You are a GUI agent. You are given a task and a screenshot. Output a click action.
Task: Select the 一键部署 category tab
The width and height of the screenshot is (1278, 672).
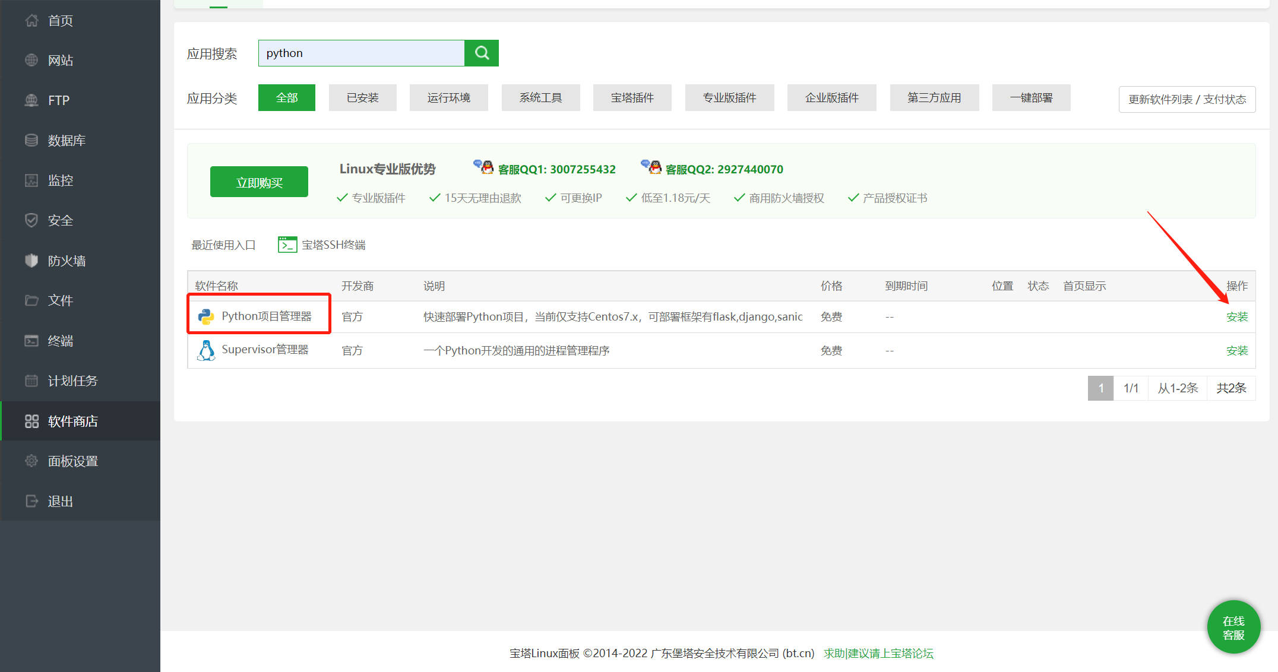(1032, 97)
